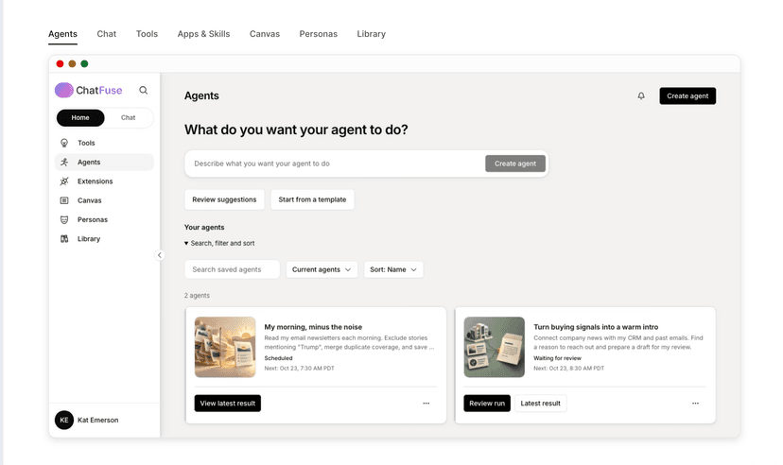Open notifications with the bell icon
This screenshot has height=465, width=783.
coord(641,95)
